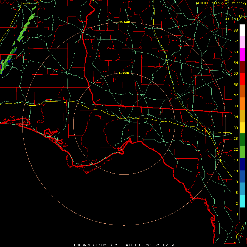The image size is (247, 247).
Task: Click the 42 legend value
Action: coord(236,95)
